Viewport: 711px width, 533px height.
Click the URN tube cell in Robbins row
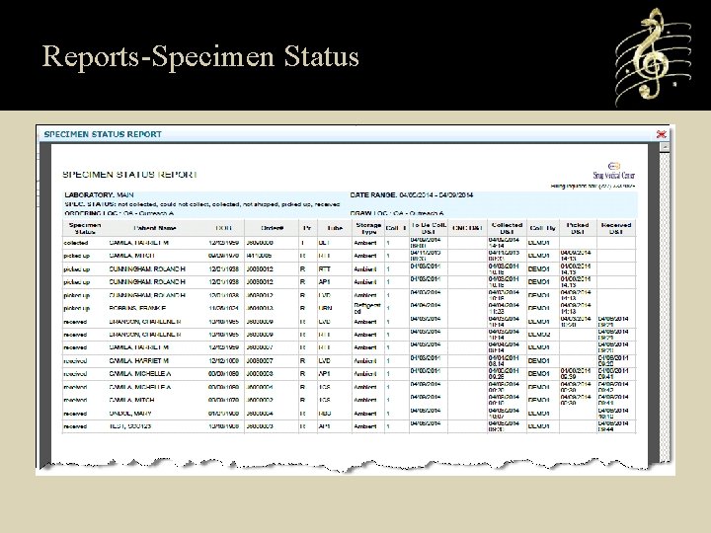(325, 308)
